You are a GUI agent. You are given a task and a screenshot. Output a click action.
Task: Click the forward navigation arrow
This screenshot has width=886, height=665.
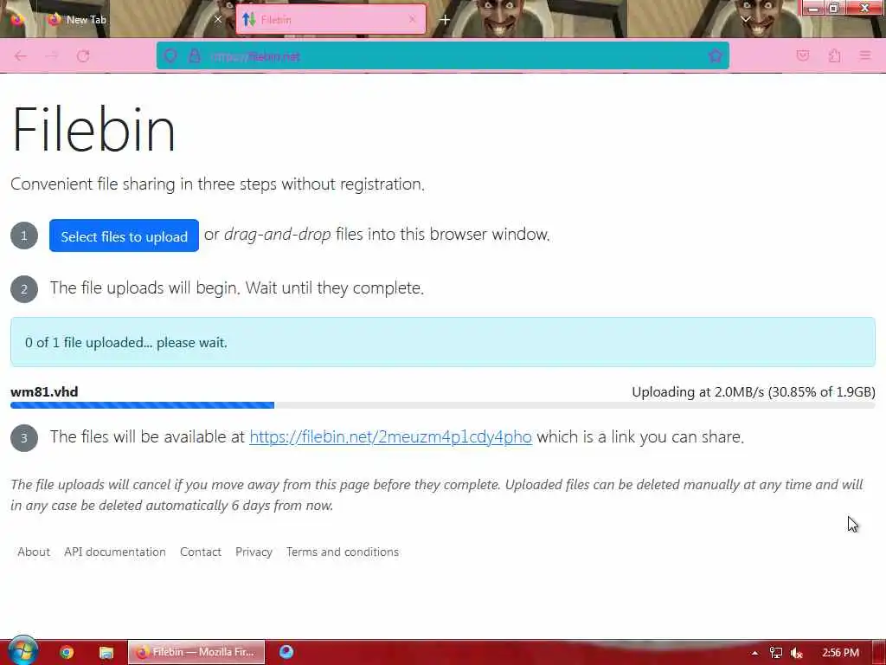pos(51,56)
